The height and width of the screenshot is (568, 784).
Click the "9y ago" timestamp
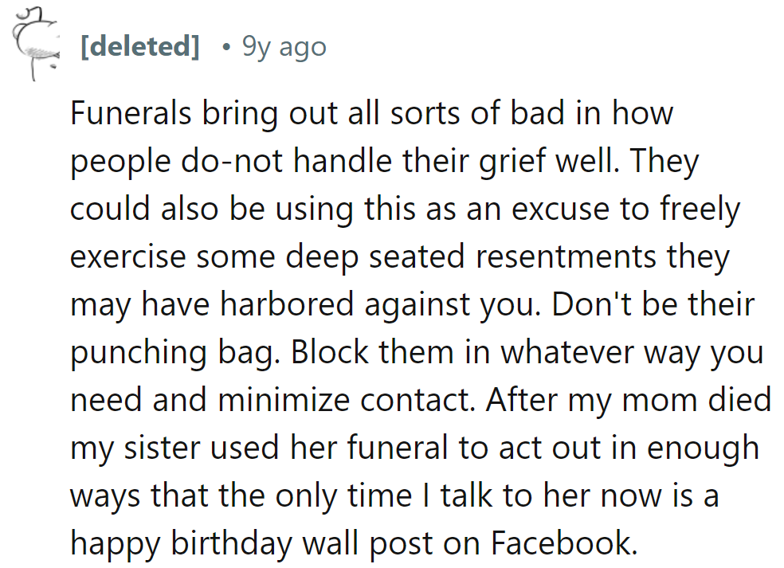(x=284, y=47)
